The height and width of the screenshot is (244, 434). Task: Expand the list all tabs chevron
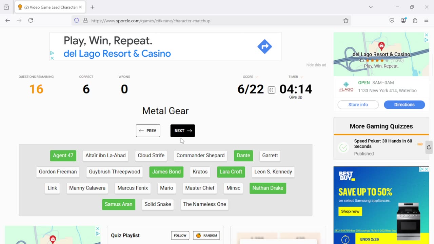pos(371,7)
